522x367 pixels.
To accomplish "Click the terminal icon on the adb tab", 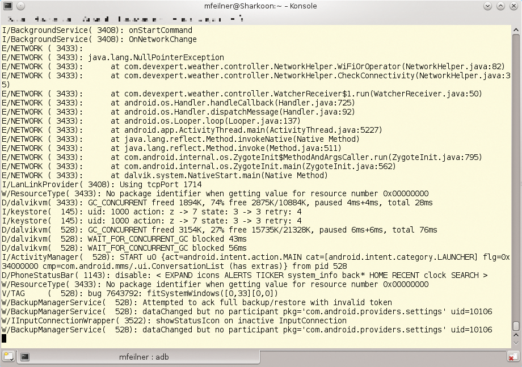I will pyautogui.click(x=25, y=357).
